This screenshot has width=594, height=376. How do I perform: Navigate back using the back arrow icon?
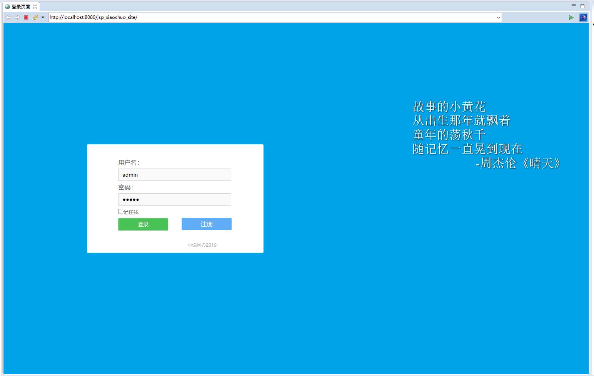click(8, 17)
